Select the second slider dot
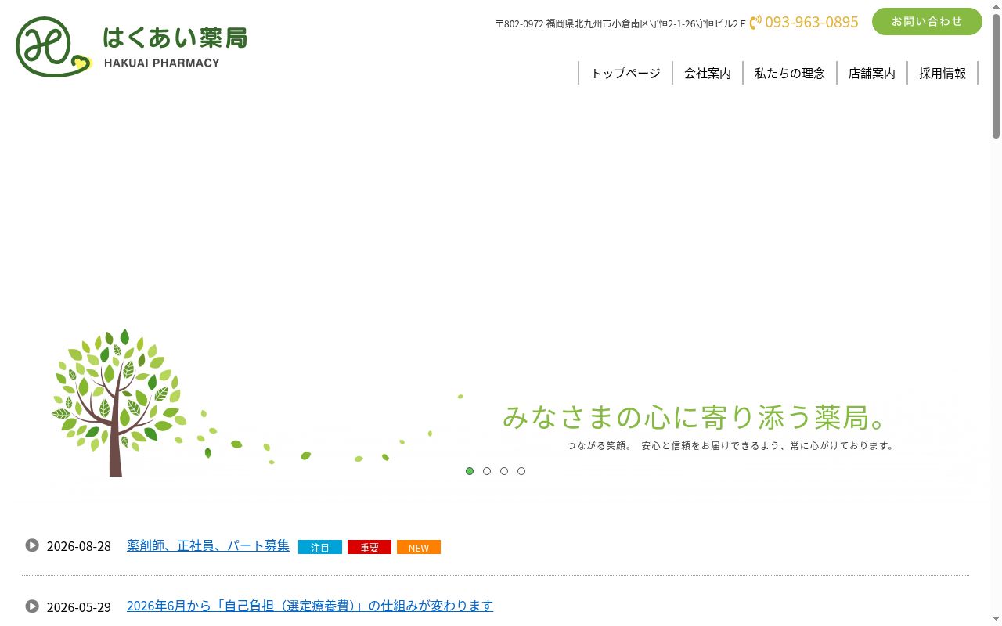 (487, 471)
